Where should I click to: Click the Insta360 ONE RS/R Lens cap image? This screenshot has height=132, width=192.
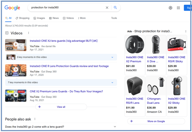pos(135,86)
